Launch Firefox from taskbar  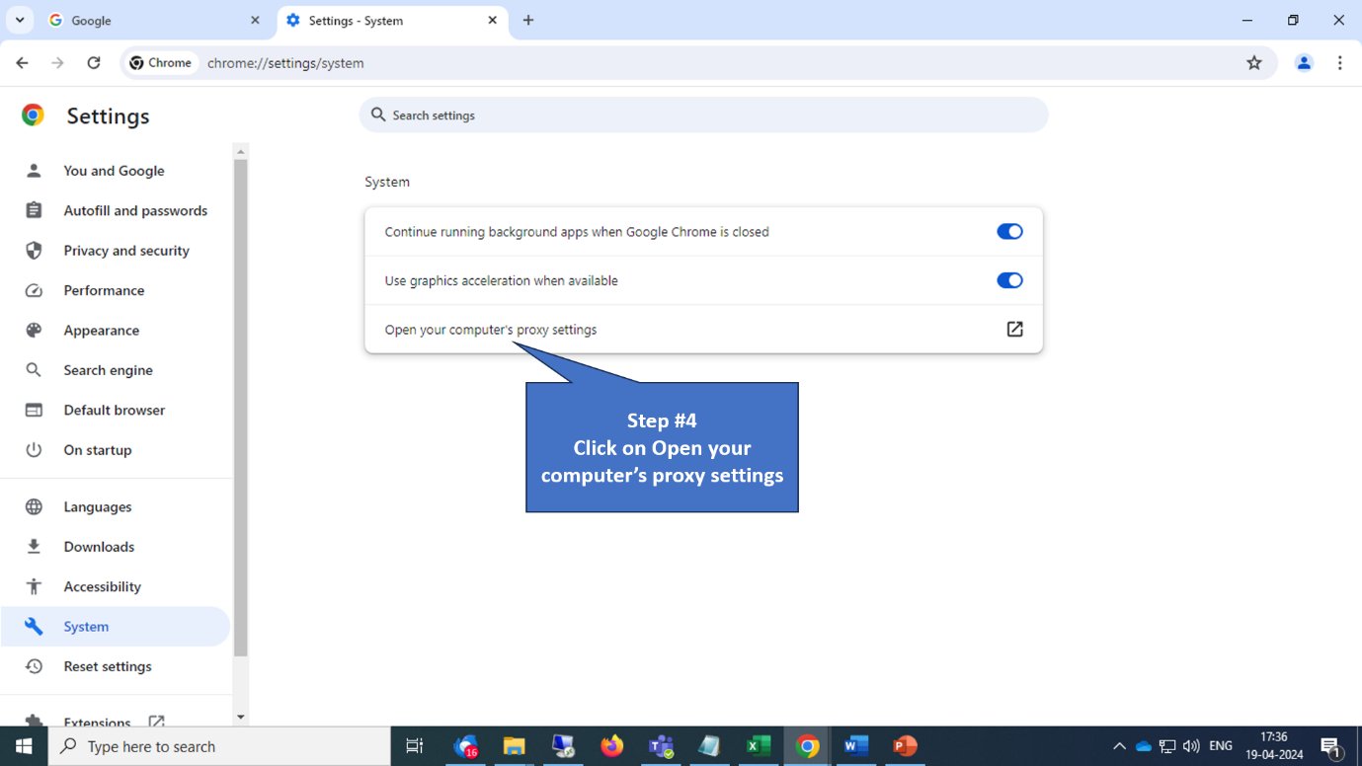click(x=611, y=746)
